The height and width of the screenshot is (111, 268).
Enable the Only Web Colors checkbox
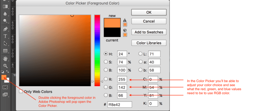coord(21,92)
